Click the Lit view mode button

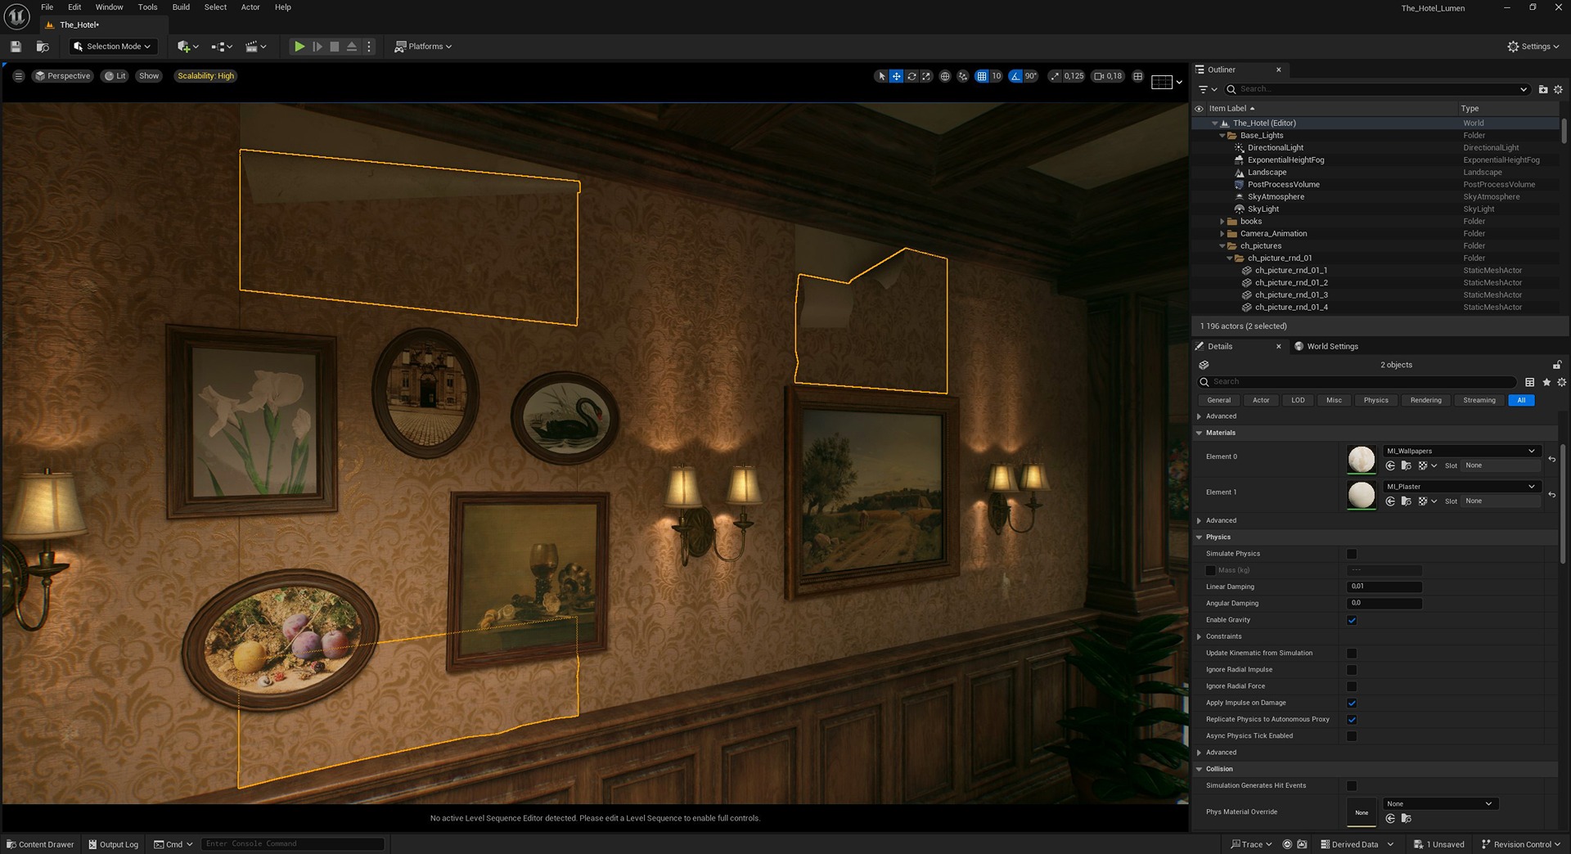click(x=115, y=76)
